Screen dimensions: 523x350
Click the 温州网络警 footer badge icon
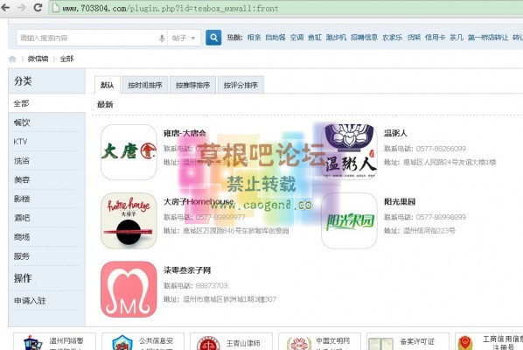pyautogui.click(x=32, y=343)
